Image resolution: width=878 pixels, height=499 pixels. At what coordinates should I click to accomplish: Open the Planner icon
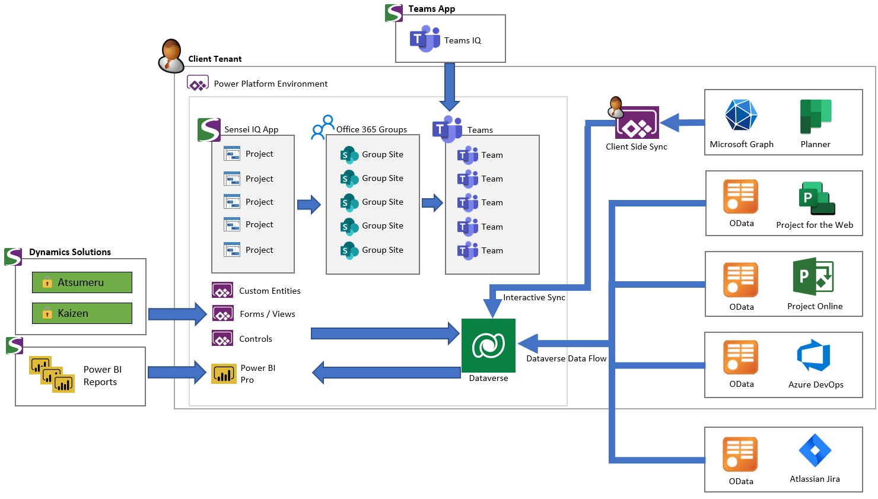click(815, 115)
